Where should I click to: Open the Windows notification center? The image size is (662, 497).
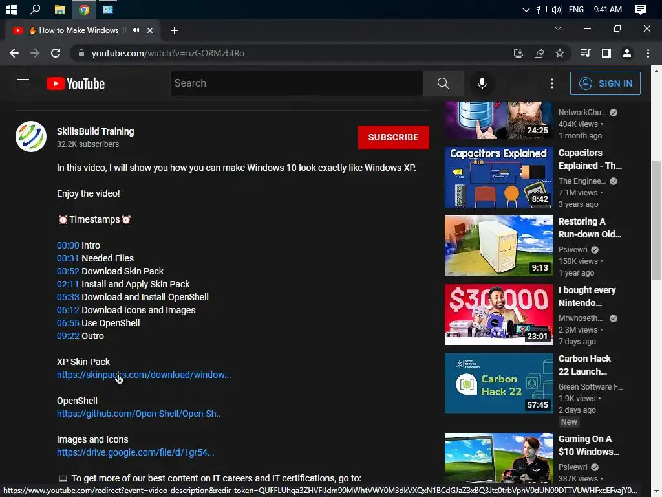click(641, 9)
